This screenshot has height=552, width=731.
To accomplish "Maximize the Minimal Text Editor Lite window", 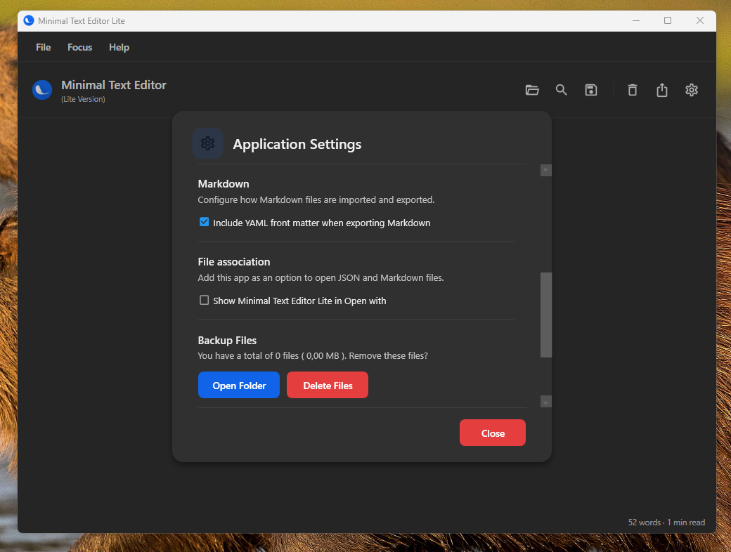I will click(x=668, y=20).
